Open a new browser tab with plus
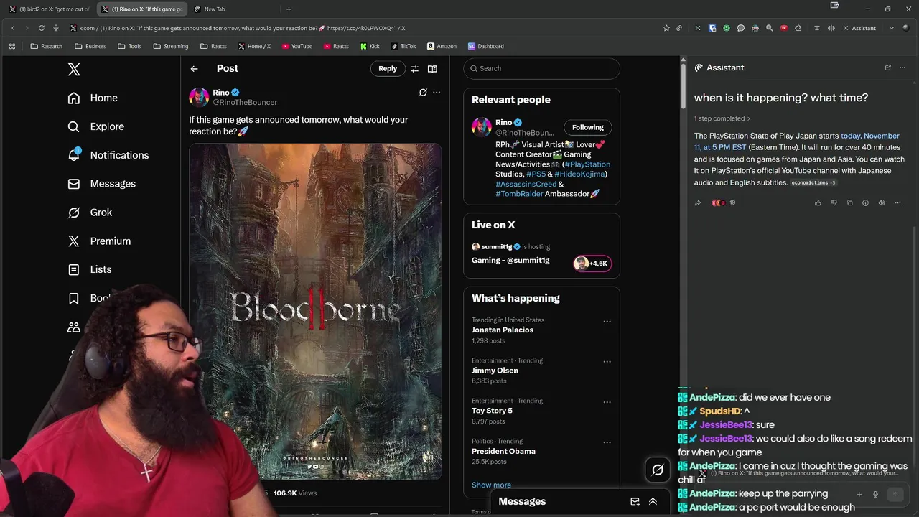This screenshot has width=919, height=517. (x=289, y=9)
